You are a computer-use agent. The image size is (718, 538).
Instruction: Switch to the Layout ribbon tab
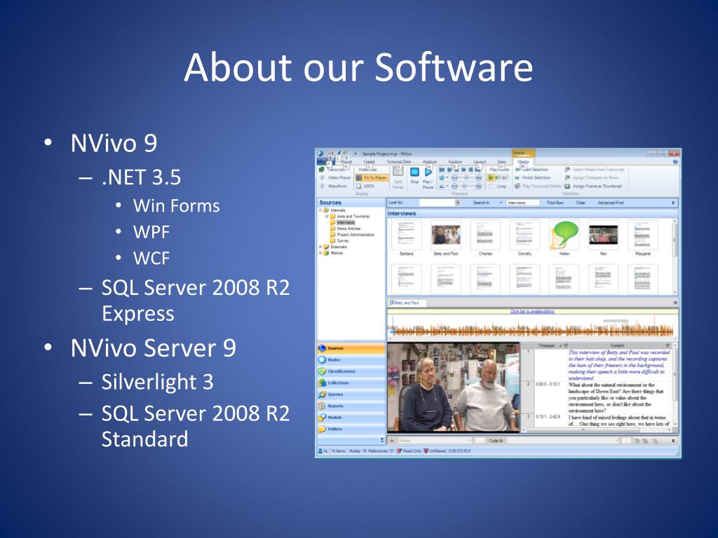[480, 162]
